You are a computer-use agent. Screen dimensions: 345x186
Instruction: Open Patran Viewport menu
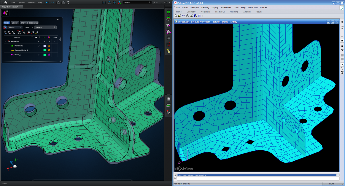[194, 7]
